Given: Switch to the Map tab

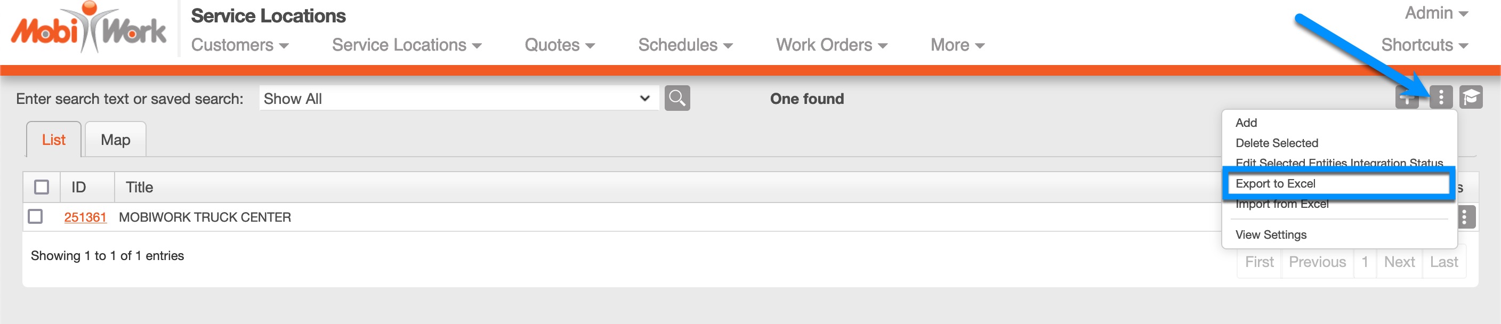Looking at the screenshot, I should click(115, 140).
